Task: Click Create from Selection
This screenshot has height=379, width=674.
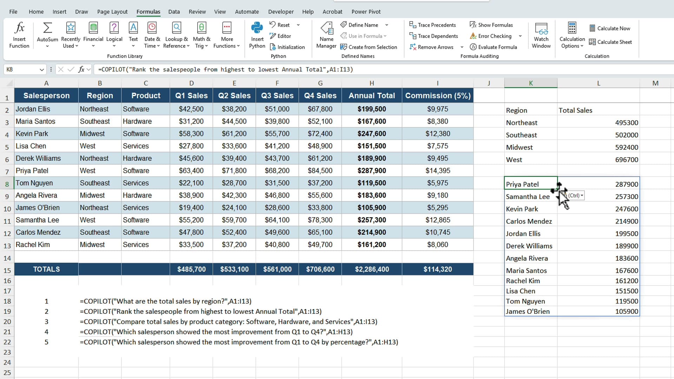Action: pos(369,47)
